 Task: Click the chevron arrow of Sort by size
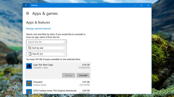coord(64,48)
